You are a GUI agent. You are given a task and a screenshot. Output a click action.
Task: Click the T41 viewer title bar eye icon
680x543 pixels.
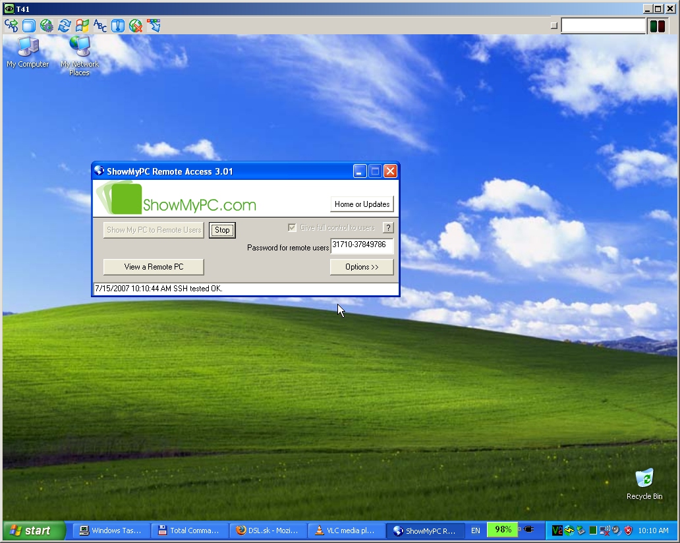[9, 9]
